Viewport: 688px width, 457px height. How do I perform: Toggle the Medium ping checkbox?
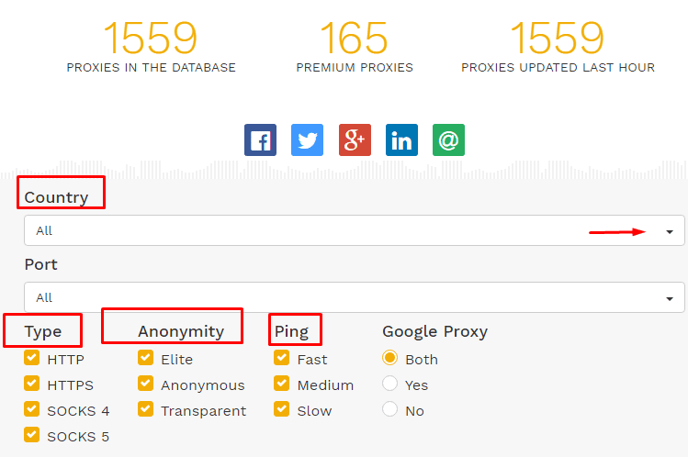(281, 384)
